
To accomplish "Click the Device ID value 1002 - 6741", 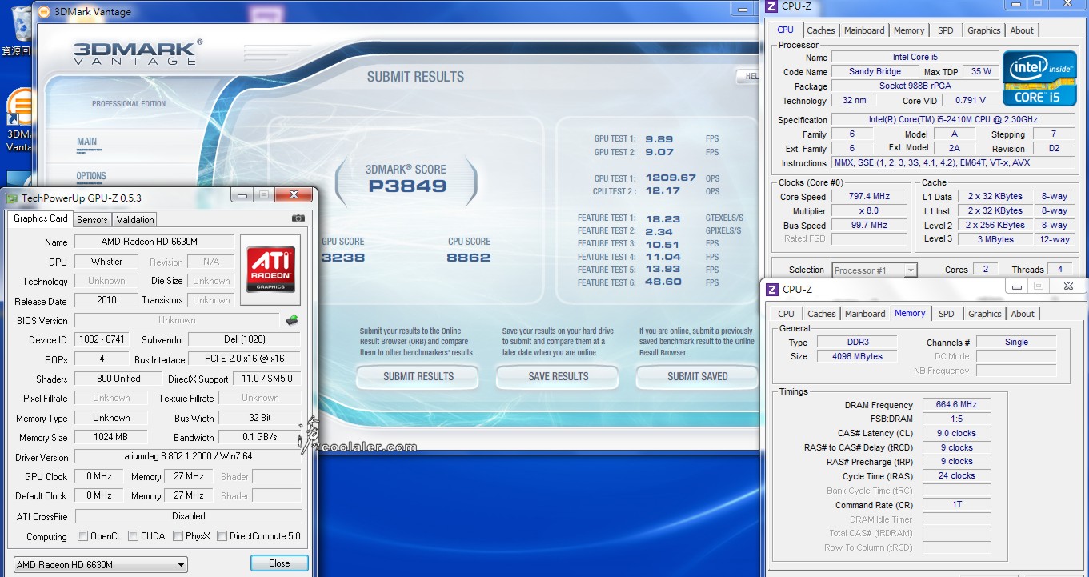I will [x=100, y=339].
